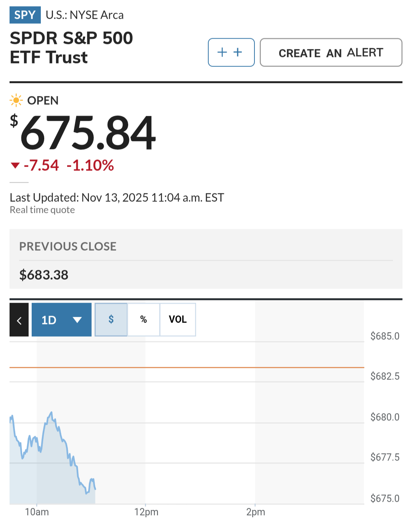Click the red down-triangle change indicator
This screenshot has width=412, height=525.
point(15,165)
